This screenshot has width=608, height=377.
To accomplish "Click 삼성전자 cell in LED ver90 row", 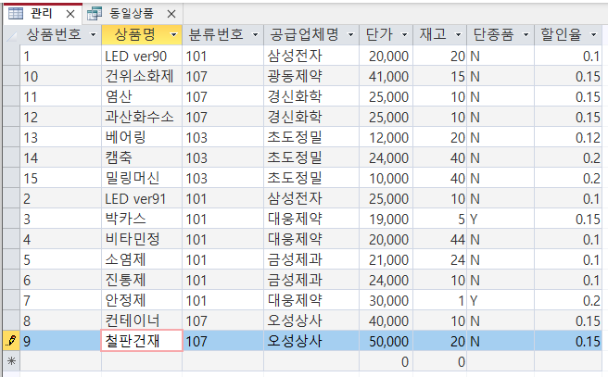I will click(x=311, y=57).
